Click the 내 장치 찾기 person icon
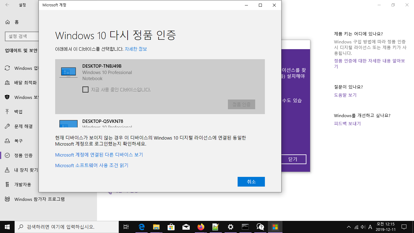Image resolution: width=414 pixels, height=233 pixels. click(x=7, y=170)
